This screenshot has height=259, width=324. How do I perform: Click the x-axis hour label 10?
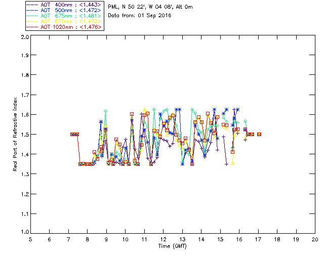point(125,239)
